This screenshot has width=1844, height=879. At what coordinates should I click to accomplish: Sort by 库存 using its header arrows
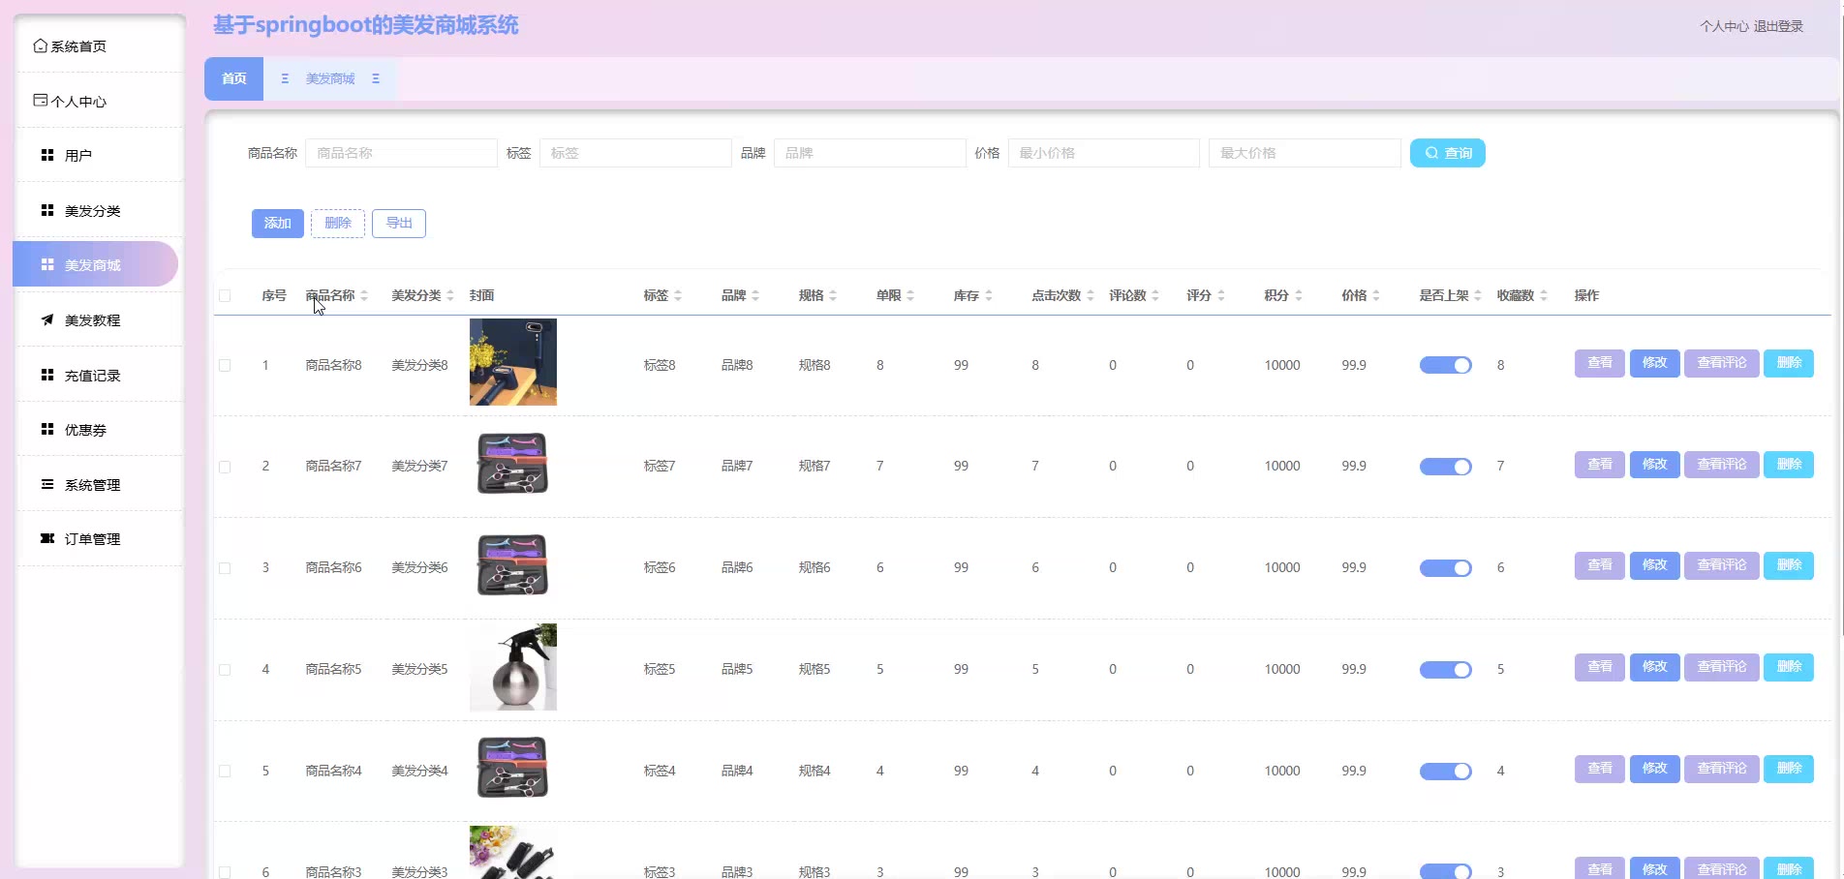pyautogui.click(x=989, y=295)
